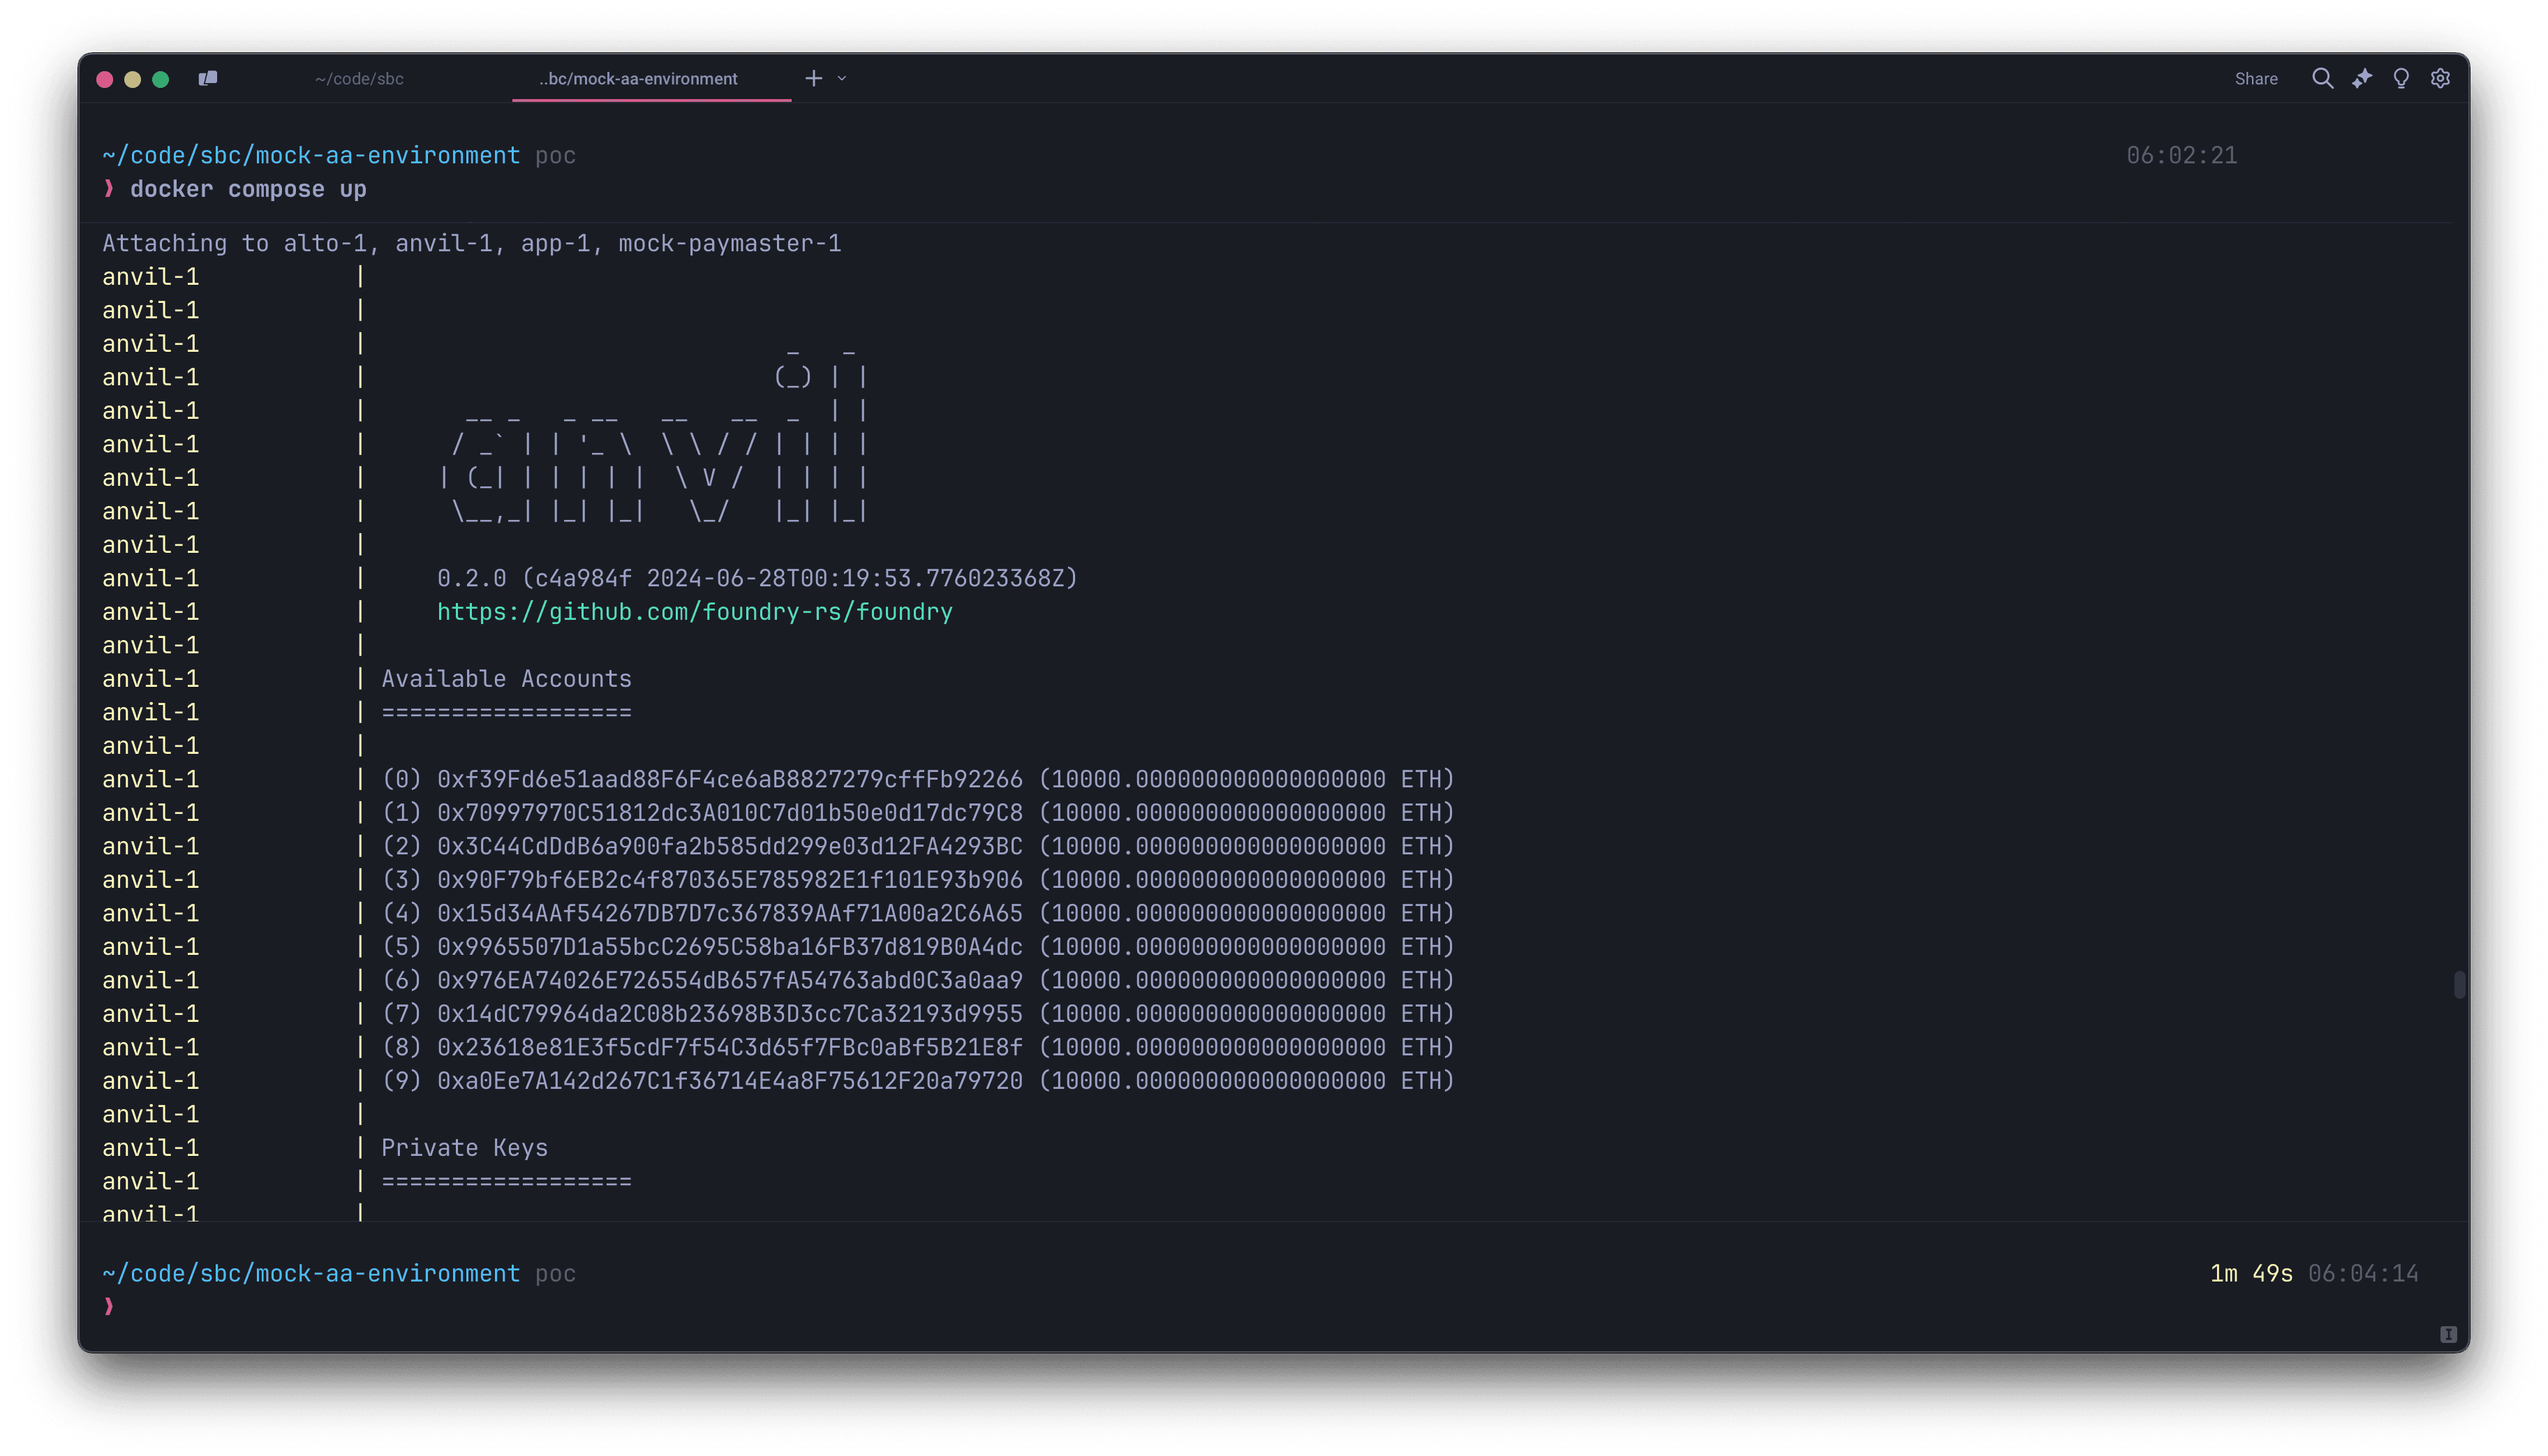Image resolution: width=2548 pixels, height=1456 pixels.
Task: Click the 'Attaching to alto-1, anvil-1' line
Action: (472, 243)
